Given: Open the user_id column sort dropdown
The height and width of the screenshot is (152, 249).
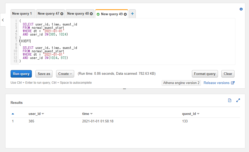Looking at the screenshot, I should 43,114.
